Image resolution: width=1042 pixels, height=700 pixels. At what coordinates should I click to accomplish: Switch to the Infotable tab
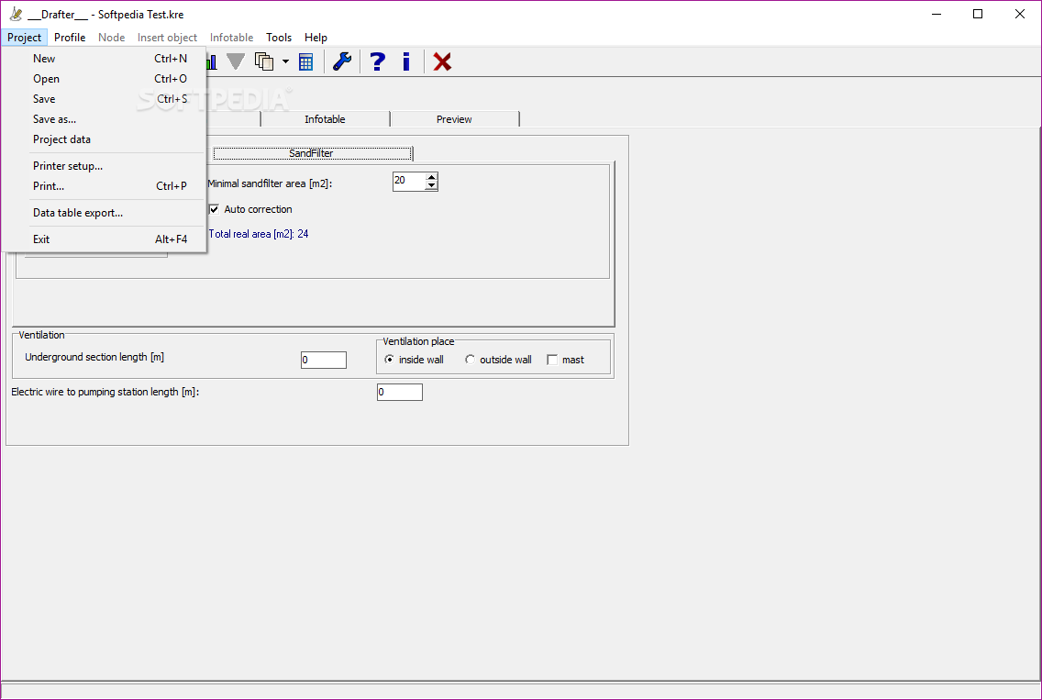(325, 119)
